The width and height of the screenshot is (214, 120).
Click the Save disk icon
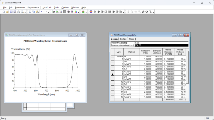pyautogui.click(x=11, y=12)
